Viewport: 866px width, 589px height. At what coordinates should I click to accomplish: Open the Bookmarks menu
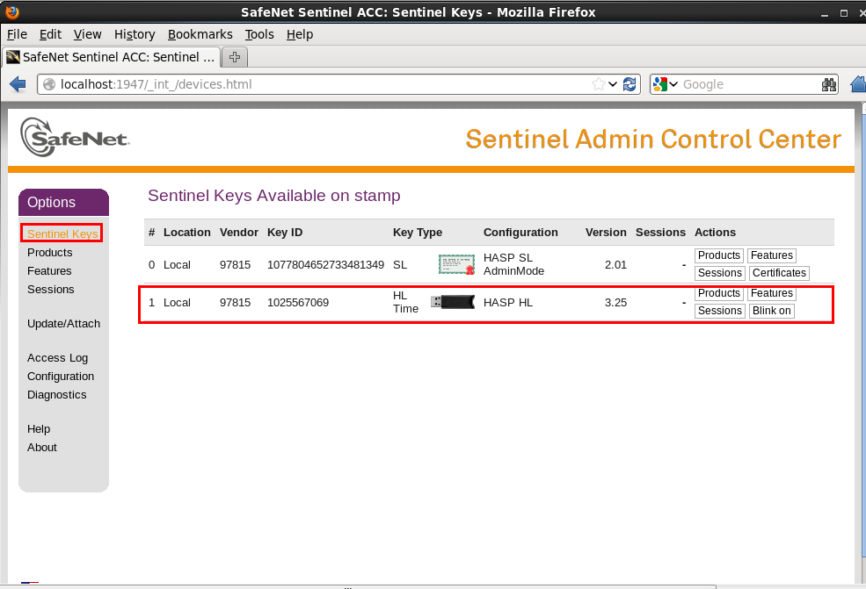(x=200, y=34)
